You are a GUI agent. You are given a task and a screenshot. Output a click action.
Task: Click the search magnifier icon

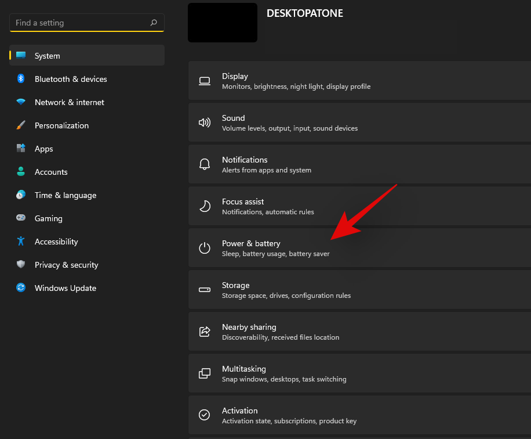[154, 23]
